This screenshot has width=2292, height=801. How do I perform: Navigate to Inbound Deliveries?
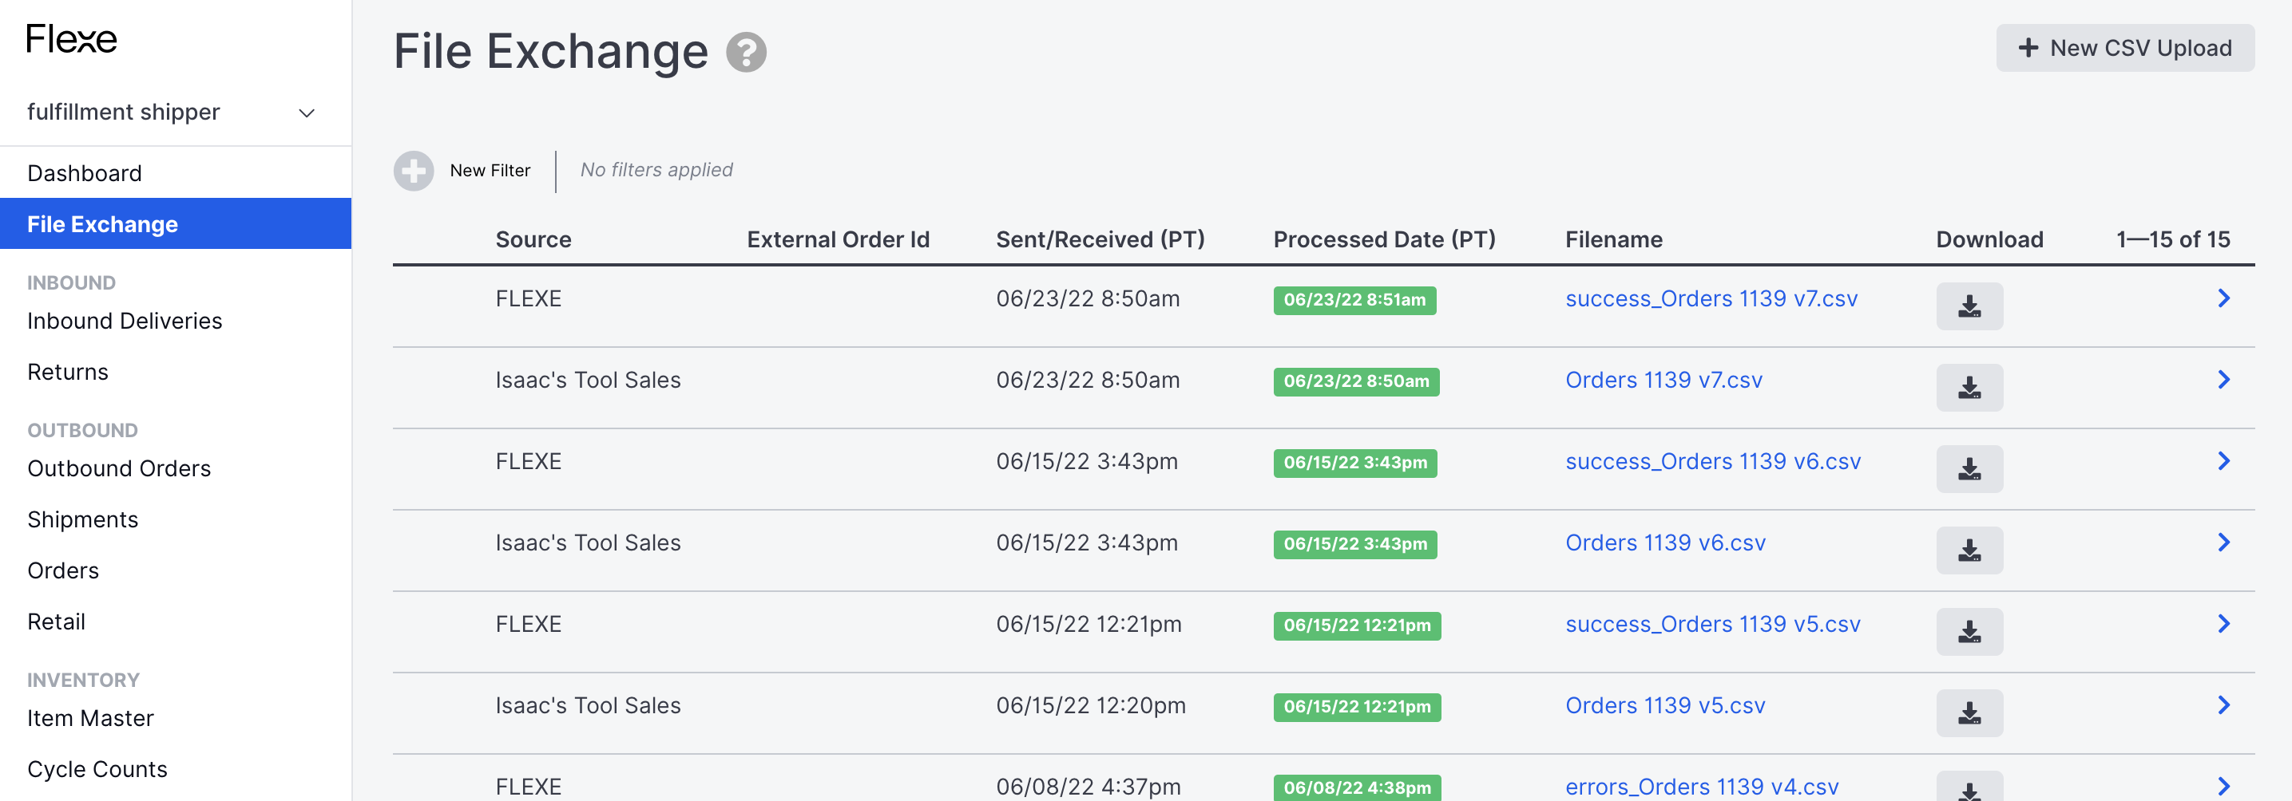(x=125, y=321)
